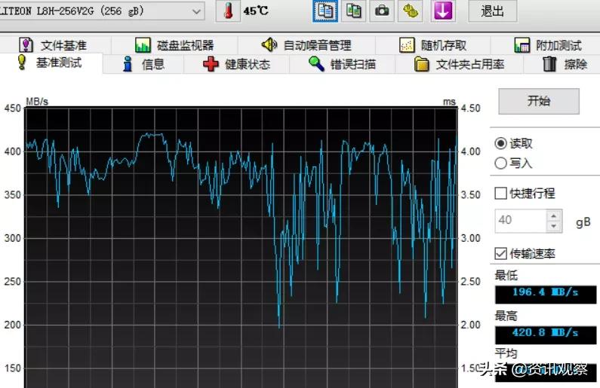The height and width of the screenshot is (388, 600).
Task: Click the 文件基准 tab icon
Action: tap(26, 45)
